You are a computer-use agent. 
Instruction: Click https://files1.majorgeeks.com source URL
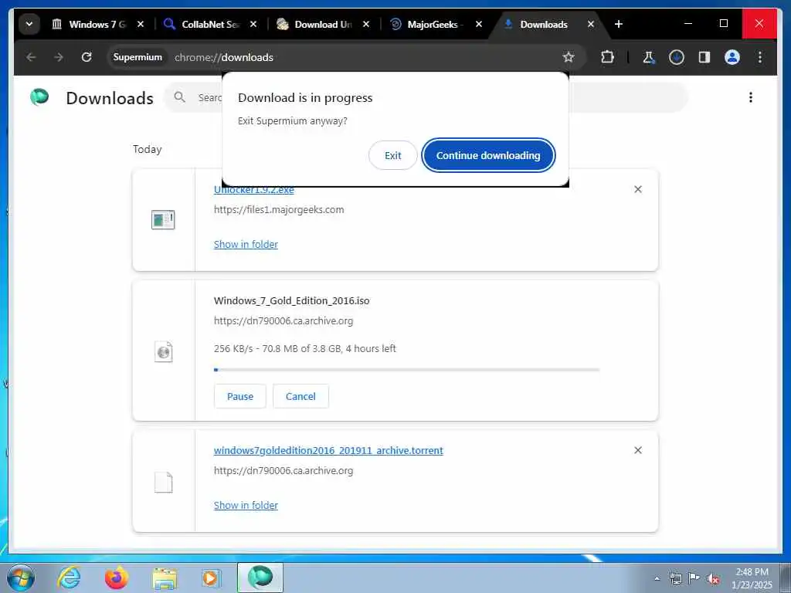coord(279,210)
